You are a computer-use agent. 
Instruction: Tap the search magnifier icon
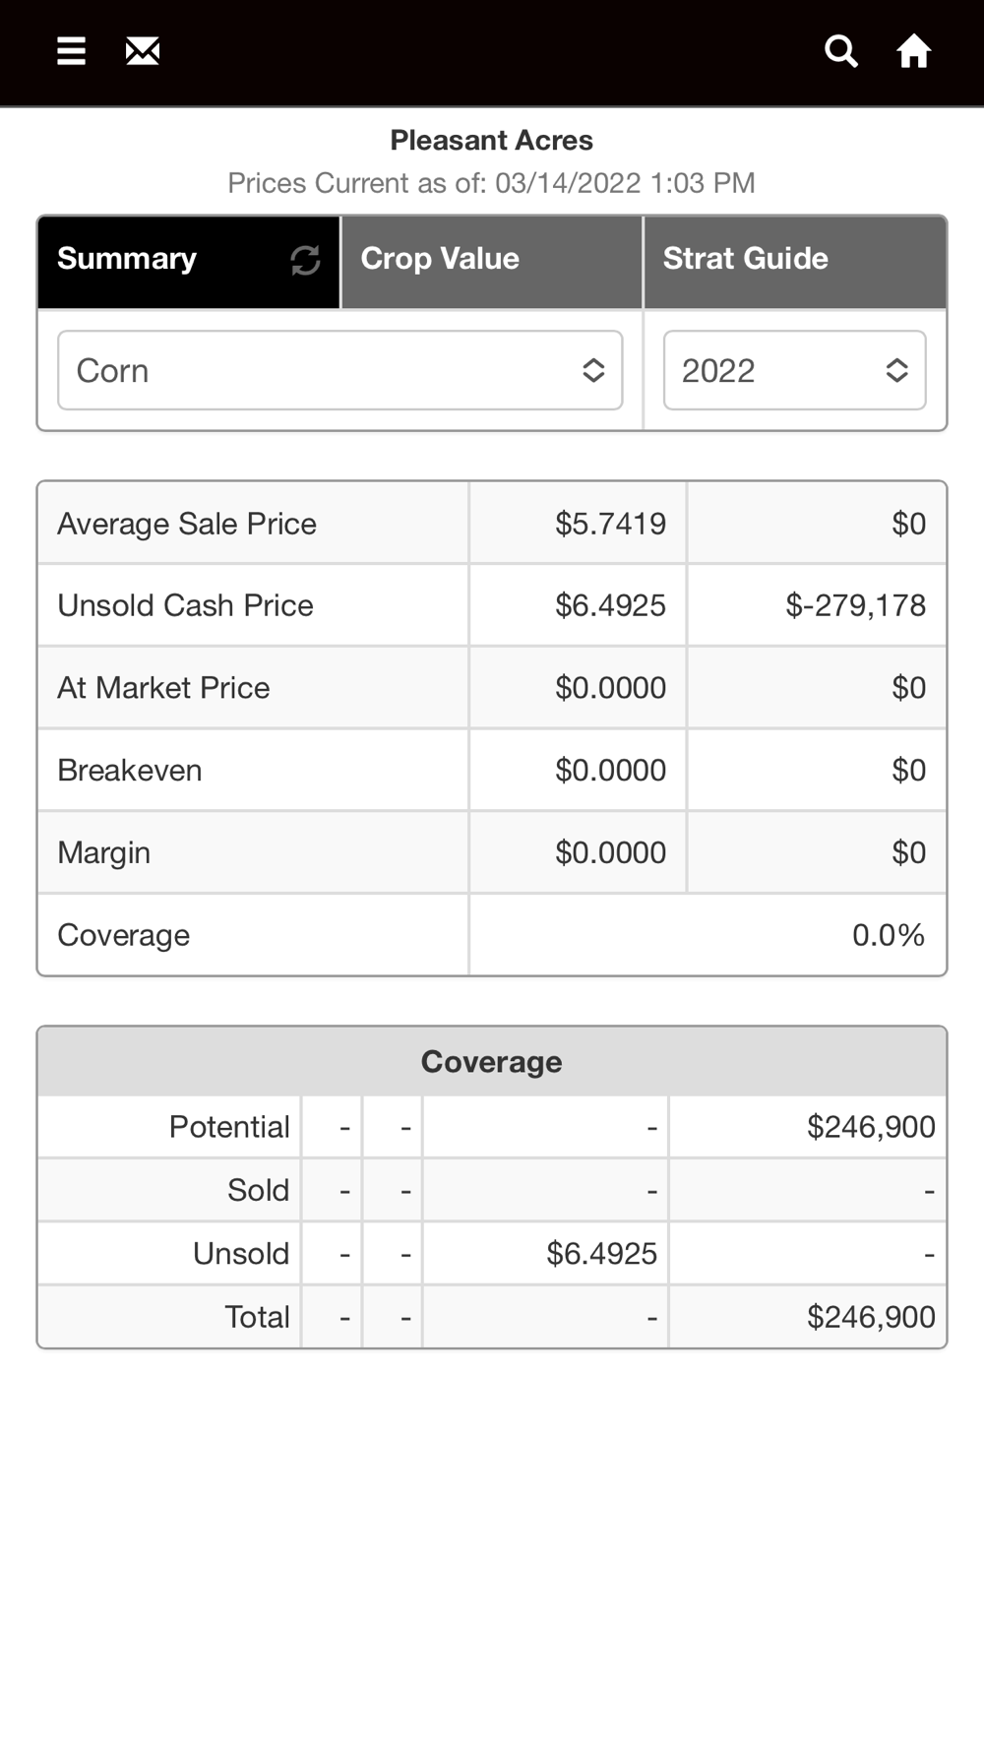pyautogui.click(x=840, y=51)
